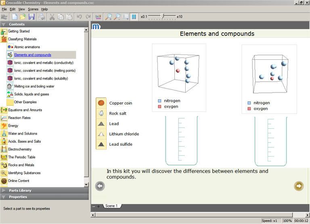Click the Zoom out magnifier icon
Image resolution: width=310 pixels, height=224 pixels.
tap(117, 17)
